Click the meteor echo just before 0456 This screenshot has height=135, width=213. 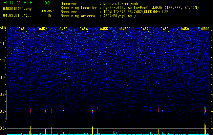121,110
